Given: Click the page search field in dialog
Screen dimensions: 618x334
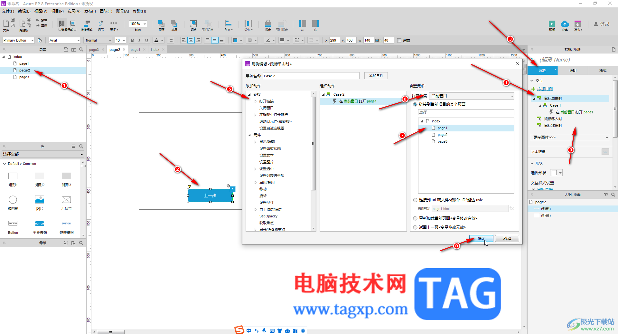Looking at the screenshot, I should tap(466, 112).
